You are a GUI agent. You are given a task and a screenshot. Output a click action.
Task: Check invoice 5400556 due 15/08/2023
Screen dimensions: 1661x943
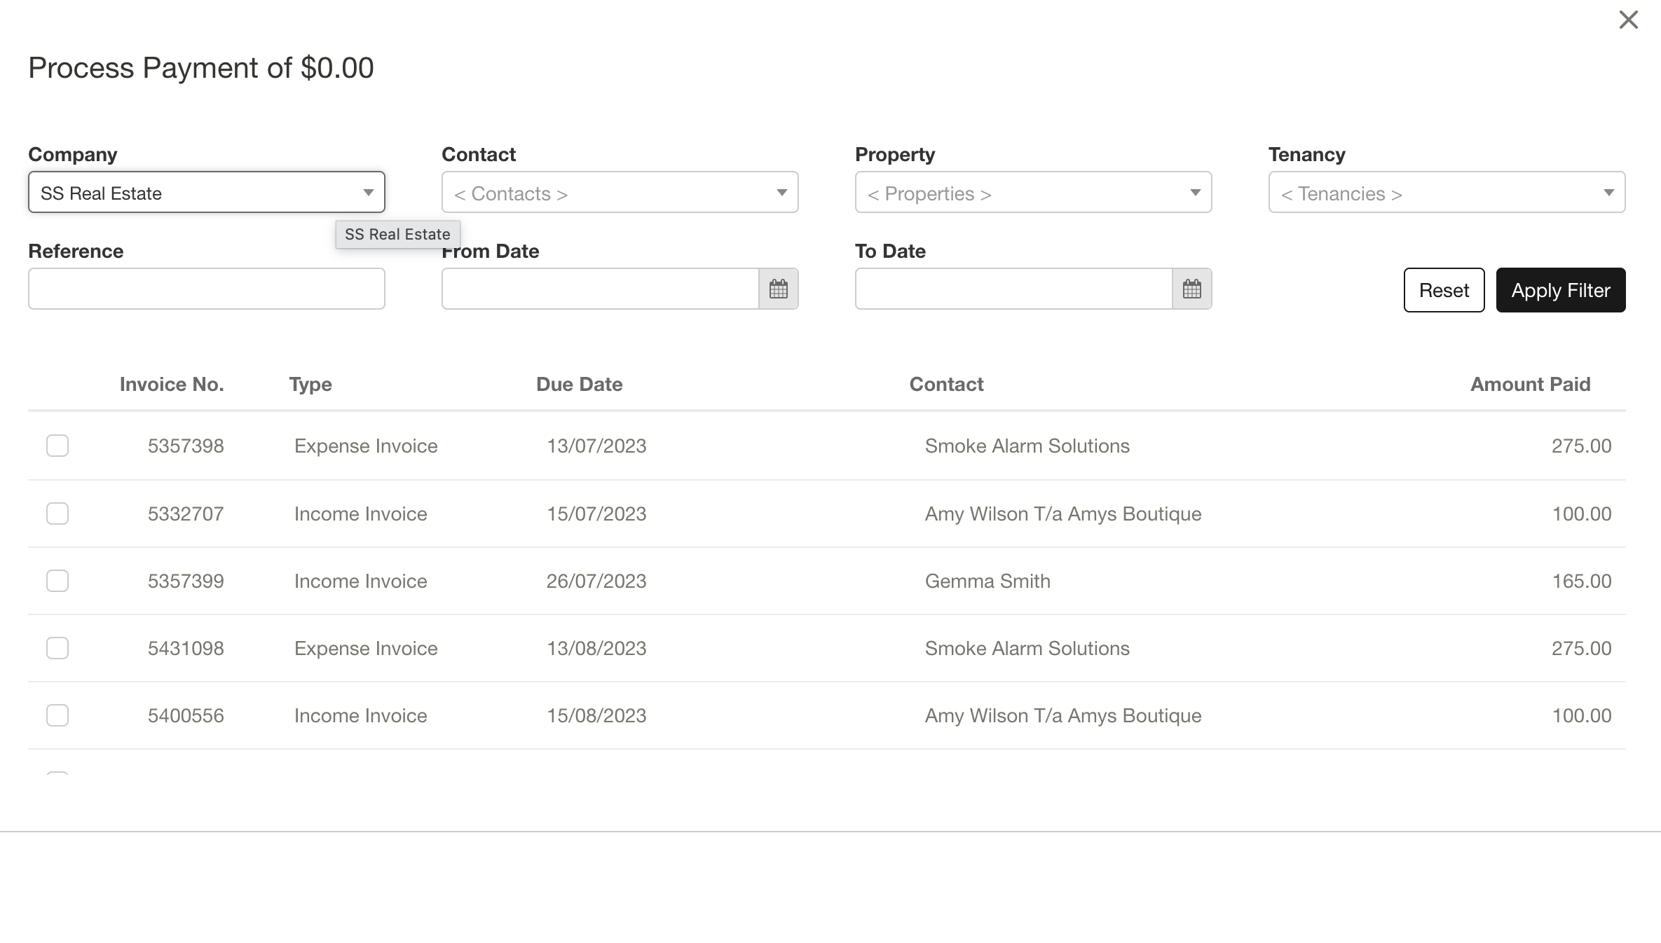(57, 715)
